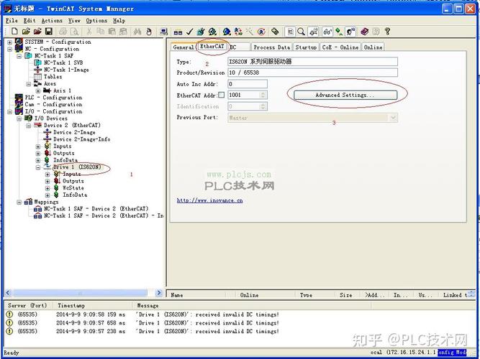Click the first Open folder toolbar icon
Viewport: 480px width, 359px height.
tap(26, 31)
